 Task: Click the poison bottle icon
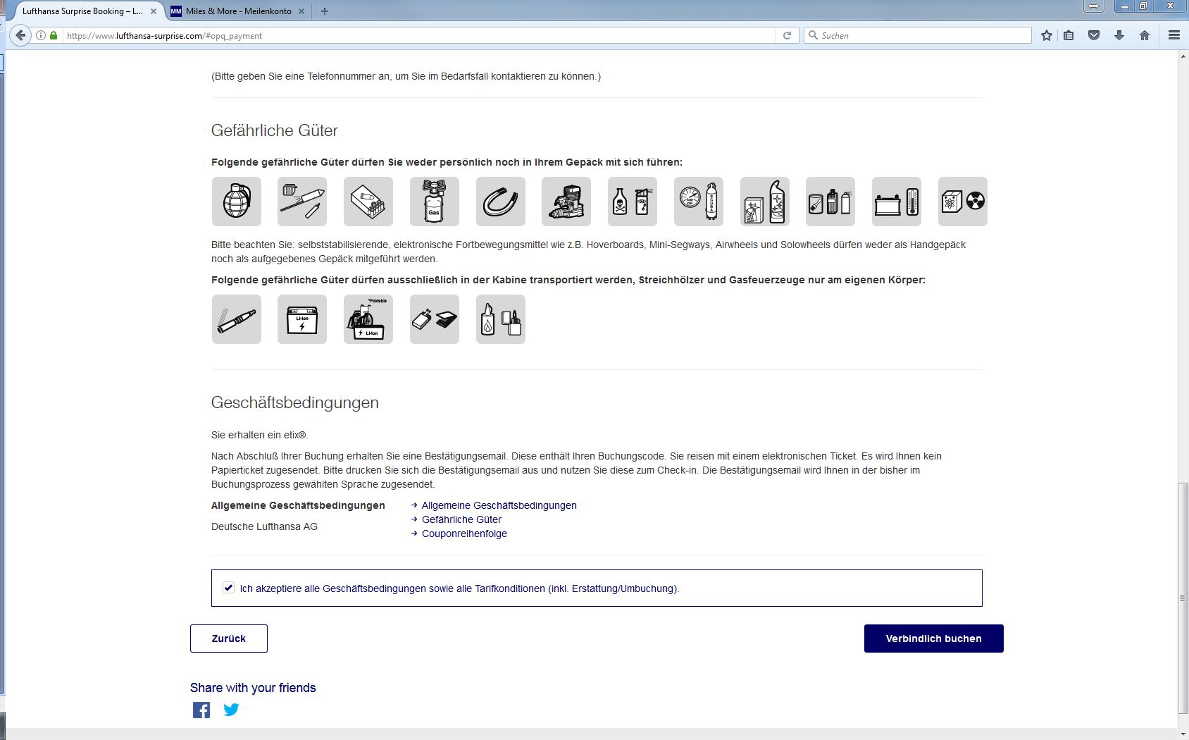[632, 202]
